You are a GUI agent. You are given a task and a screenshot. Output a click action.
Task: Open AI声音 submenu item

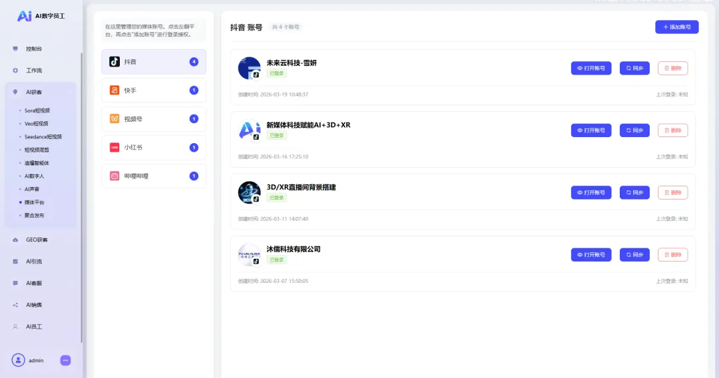pyautogui.click(x=32, y=189)
